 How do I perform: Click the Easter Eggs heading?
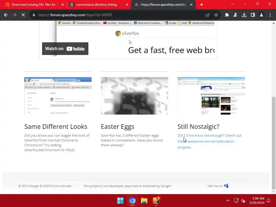click(118, 127)
